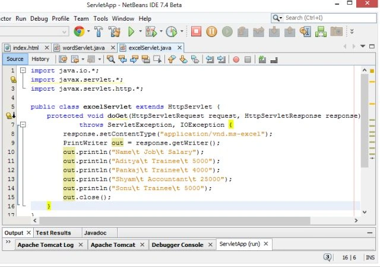Click the vertical scrollbar down arrow
This screenshot has width=380, height=267.
(365, 212)
